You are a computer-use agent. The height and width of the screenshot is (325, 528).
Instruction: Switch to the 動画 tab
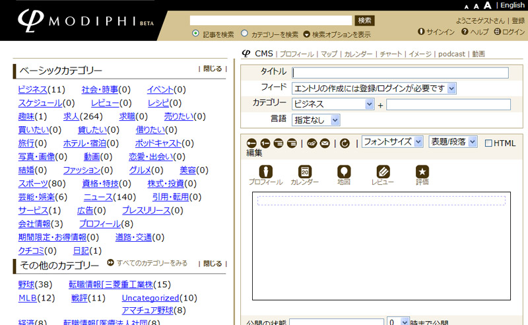click(478, 54)
